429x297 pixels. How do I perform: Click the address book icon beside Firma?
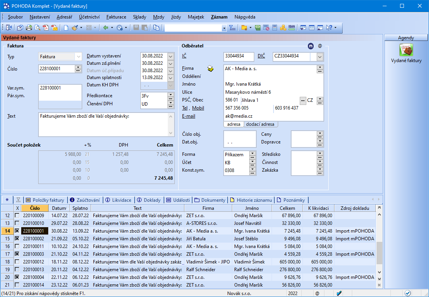(x=210, y=69)
